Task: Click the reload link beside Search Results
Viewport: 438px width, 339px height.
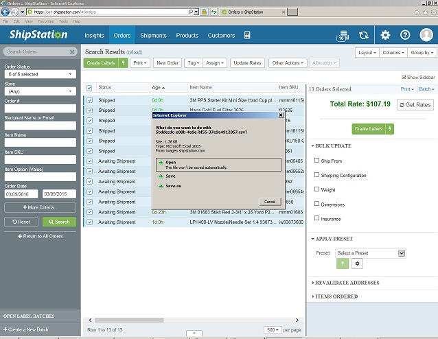Action: [135, 52]
